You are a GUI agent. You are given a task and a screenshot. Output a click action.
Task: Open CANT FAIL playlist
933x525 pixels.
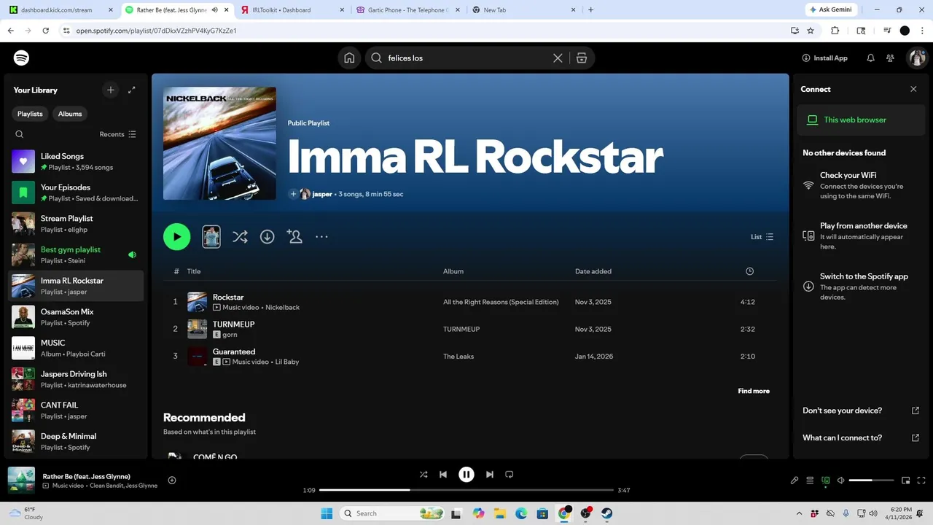[76, 411]
